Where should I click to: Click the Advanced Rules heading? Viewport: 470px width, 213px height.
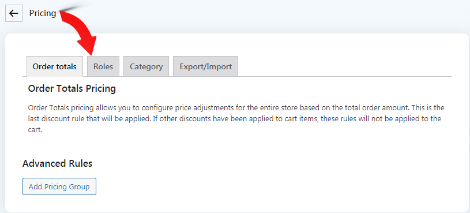[57, 163]
